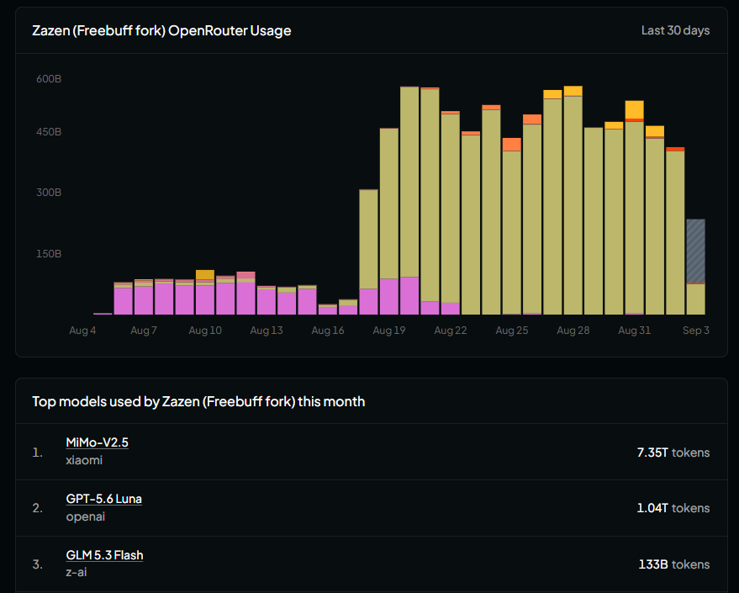The height and width of the screenshot is (593, 739).
Task: Click the yellow segment atop the Aug 31 bar
Action: 635,110
